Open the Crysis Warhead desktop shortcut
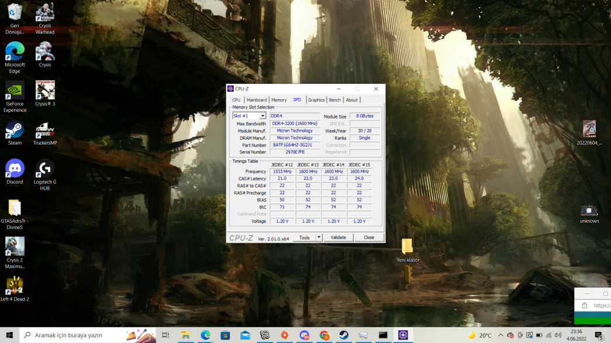 coord(45,13)
